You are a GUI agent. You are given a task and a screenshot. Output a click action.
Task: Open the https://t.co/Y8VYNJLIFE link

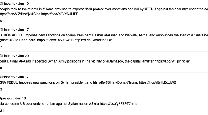tap(60, 14)
